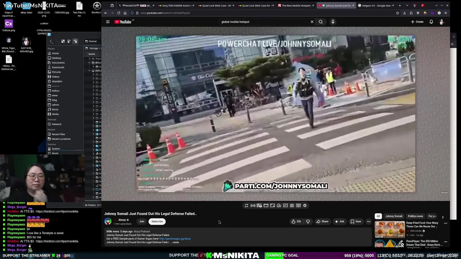Reload the YouTube page
The image size is (461, 259).
(x=118, y=13)
